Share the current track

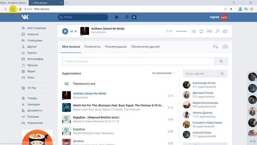click(x=225, y=31)
